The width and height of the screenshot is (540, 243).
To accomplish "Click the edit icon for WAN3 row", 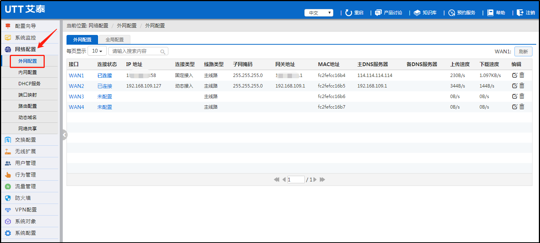I will [x=515, y=96].
